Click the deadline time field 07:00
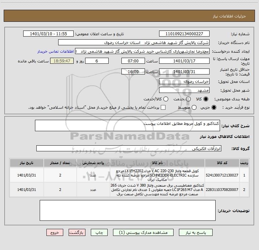This screenshot has width=259, height=250. (133, 61)
